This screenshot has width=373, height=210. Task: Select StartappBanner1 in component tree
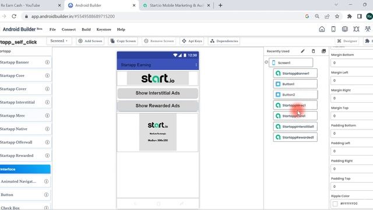point(295,73)
